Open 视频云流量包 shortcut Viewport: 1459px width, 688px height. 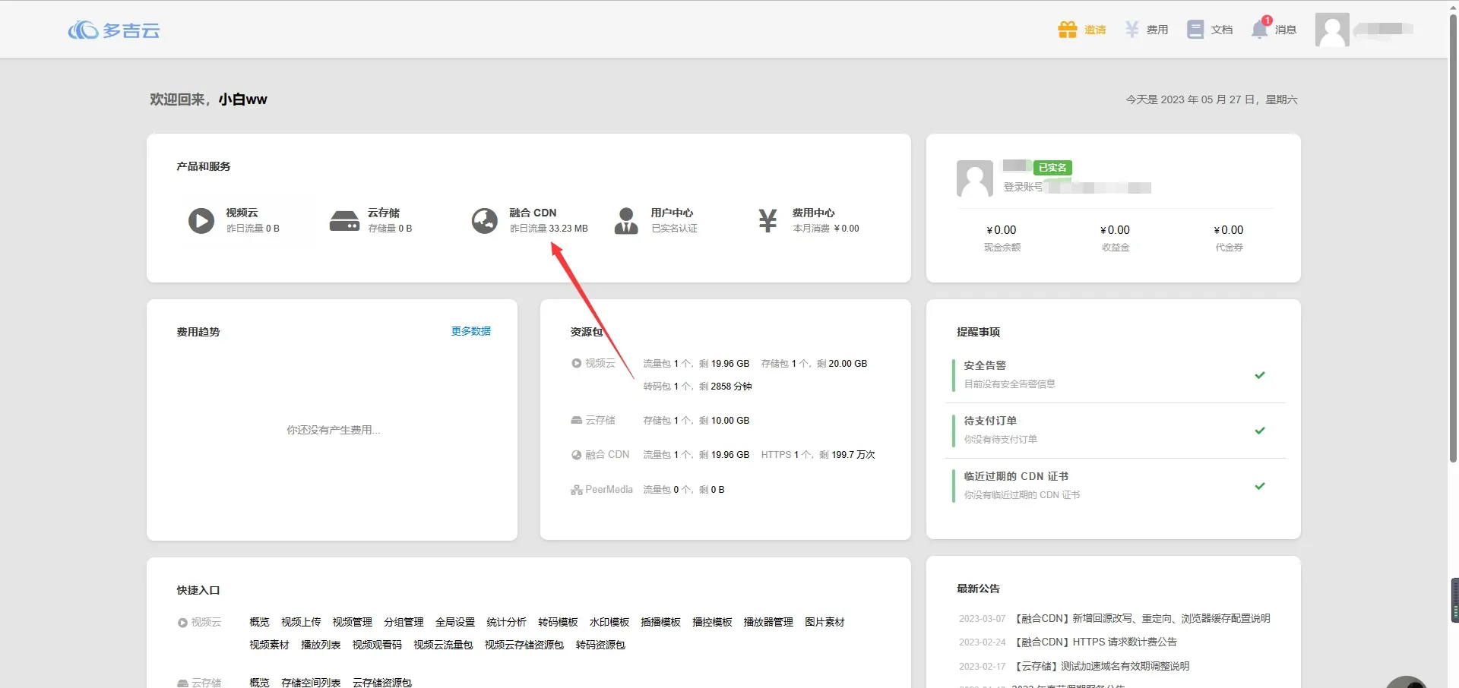point(443,645)
